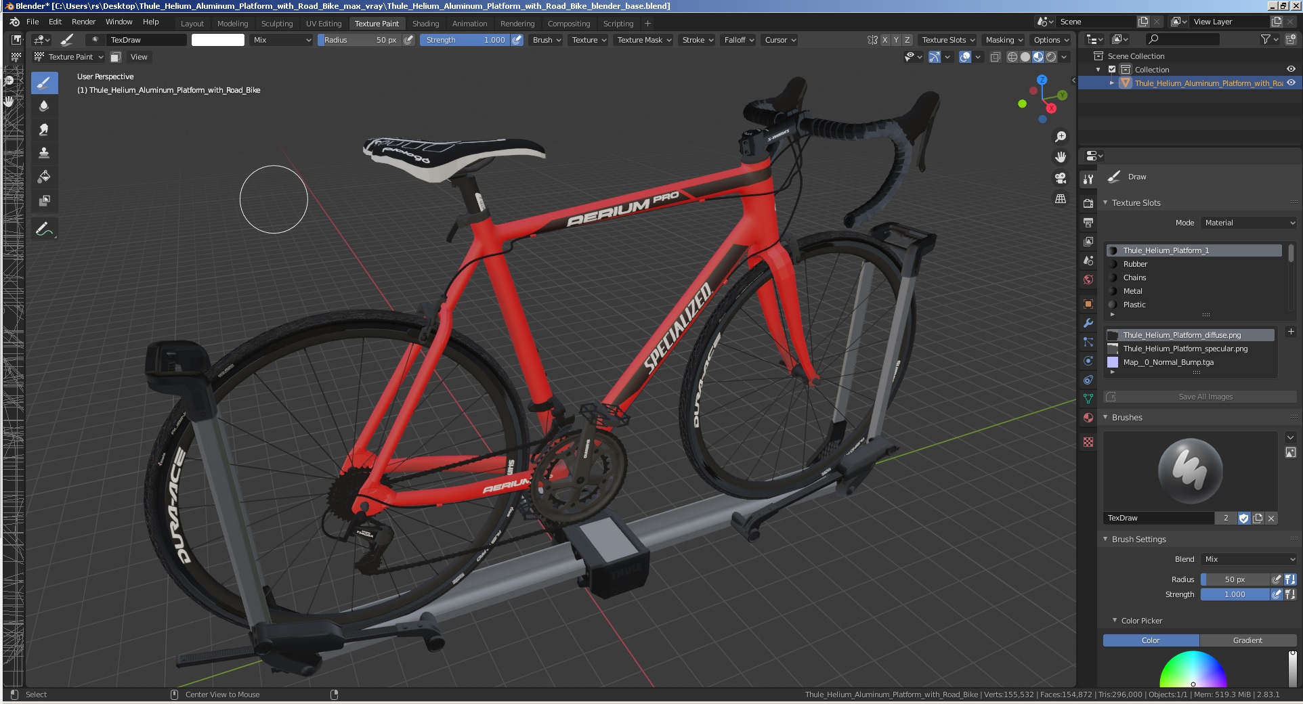The width and height of the screenshot is (1303, 704).
Task: Open Active Tool properties tab
Action: pos(1088,179)
